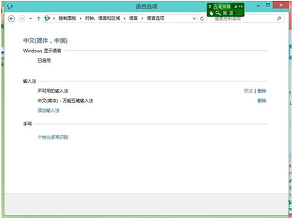The image size is (293, 220).
Task: Click the 不可用的输入法 row text
Action: tap(53, 91)
